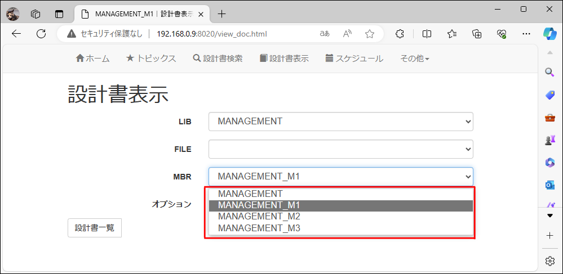The image size is (563, 274).
Task: Open the browser profile avatar
Action: (13, 14)
